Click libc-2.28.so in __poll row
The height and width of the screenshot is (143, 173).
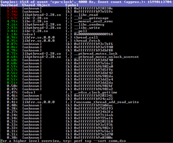pyautogui.click(x=35, y=31)
